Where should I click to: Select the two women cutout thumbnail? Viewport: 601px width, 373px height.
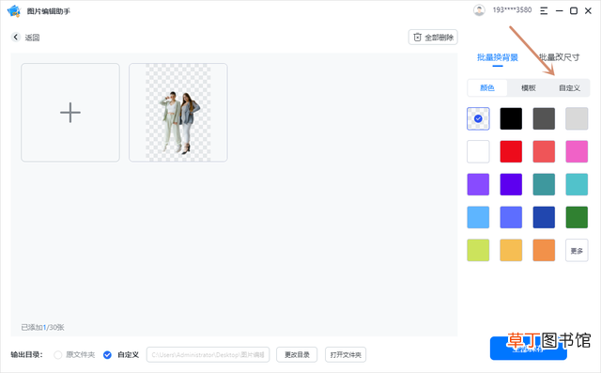178,113
